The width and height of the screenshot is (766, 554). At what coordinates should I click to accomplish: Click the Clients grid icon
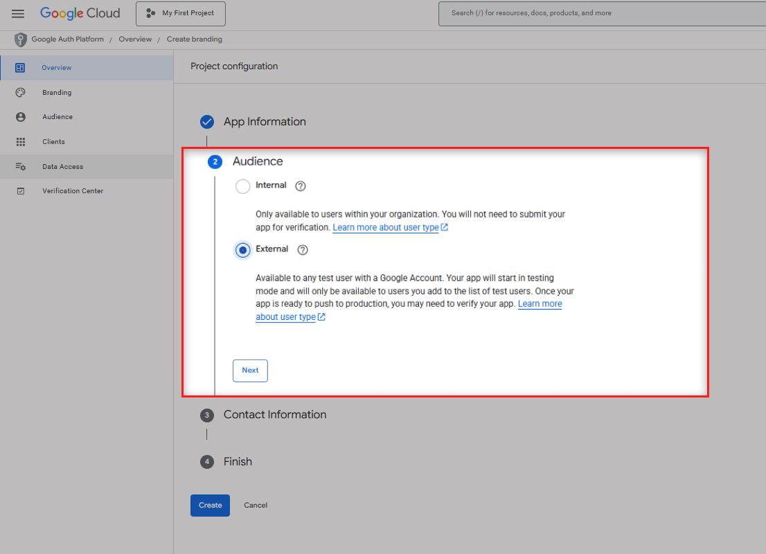pyautogui.click(x=20, y=142)
